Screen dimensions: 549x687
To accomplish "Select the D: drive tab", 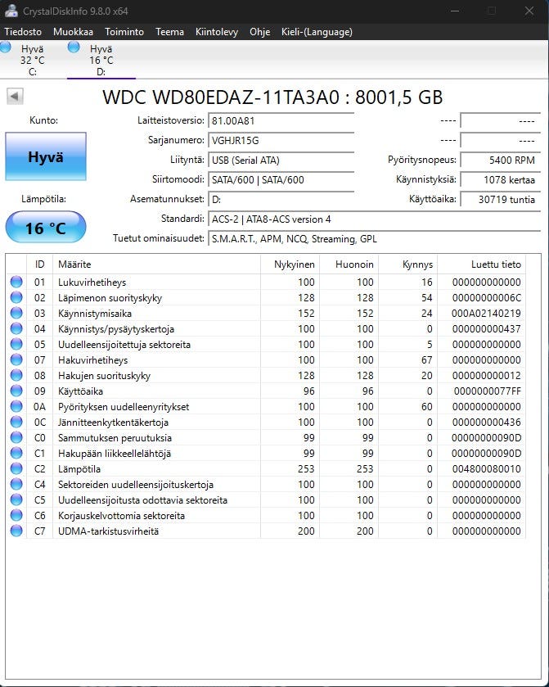I will [x=101, y=60].
